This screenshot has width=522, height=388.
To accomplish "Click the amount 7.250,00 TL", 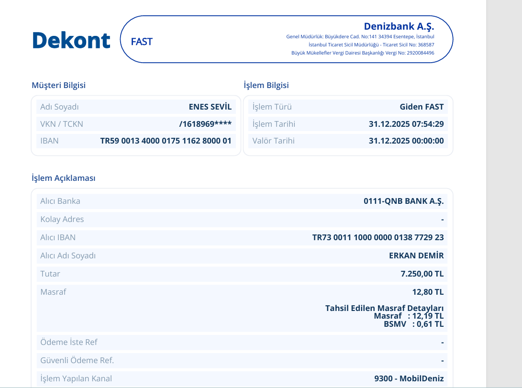I will [422, 274].
